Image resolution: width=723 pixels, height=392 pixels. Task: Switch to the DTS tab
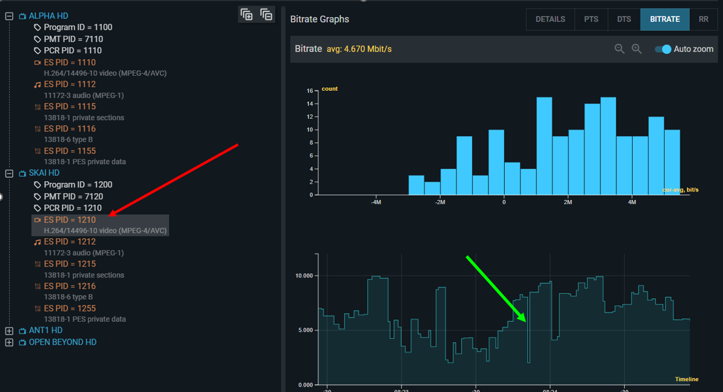point(624,19)
